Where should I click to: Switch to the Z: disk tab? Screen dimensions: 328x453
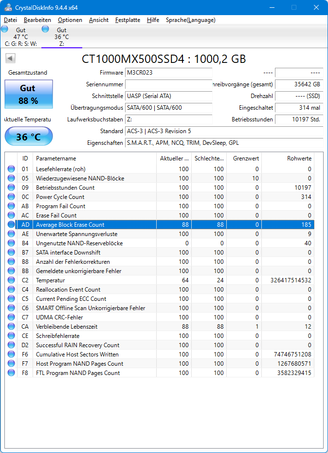point(62,37)
